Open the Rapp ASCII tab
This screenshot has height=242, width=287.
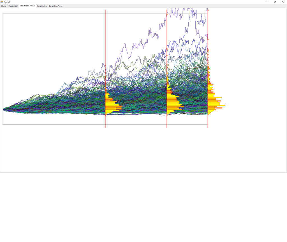coord(13,6)
